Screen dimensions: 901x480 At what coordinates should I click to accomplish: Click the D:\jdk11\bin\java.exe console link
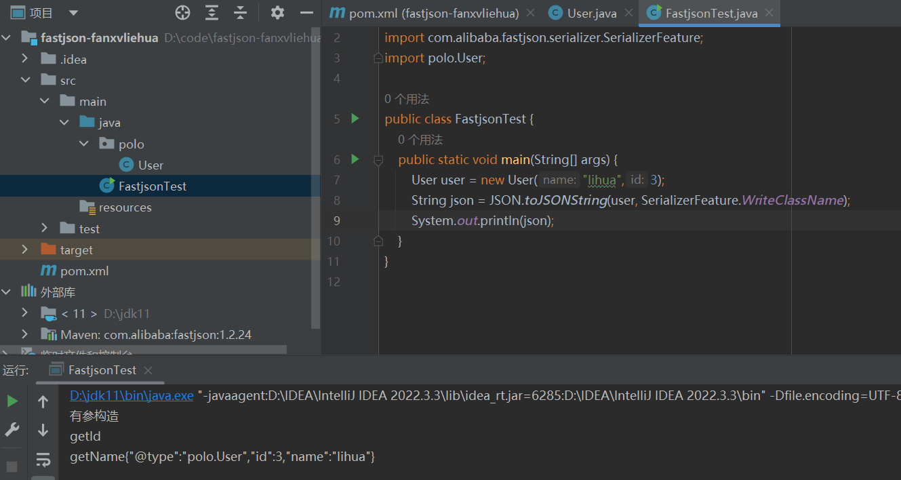pos(132,395)
